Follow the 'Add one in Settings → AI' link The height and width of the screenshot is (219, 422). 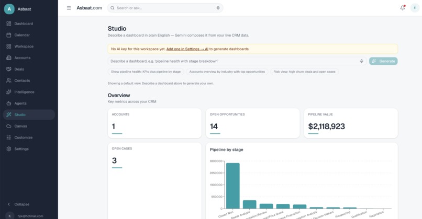[187, 49]
